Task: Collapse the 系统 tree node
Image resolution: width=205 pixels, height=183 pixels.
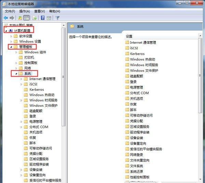Action: (16, 74)
